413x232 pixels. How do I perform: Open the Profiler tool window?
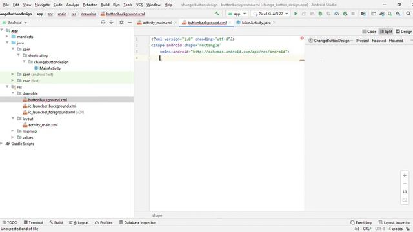(x=103, y=222)
